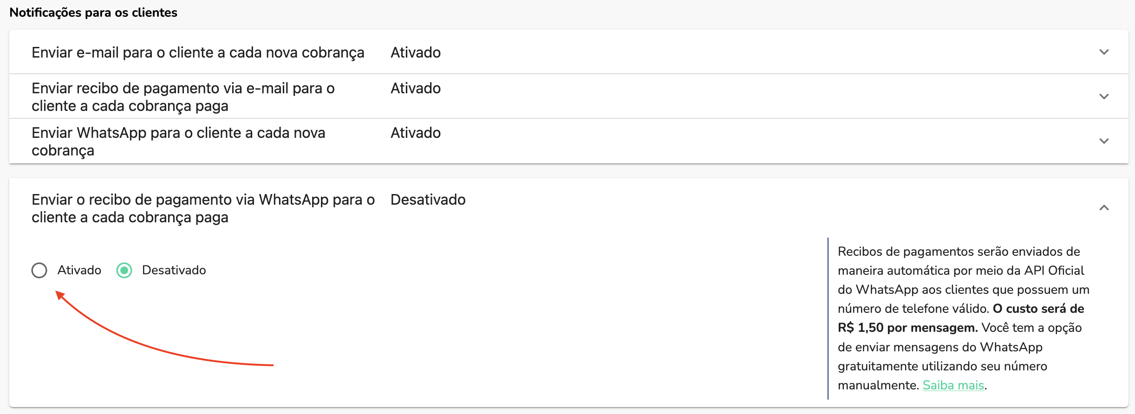The width and height of the screenshot is (1135, 414).
Task: Click the 'Notificações para os clientes' heading
Action: 94,13
